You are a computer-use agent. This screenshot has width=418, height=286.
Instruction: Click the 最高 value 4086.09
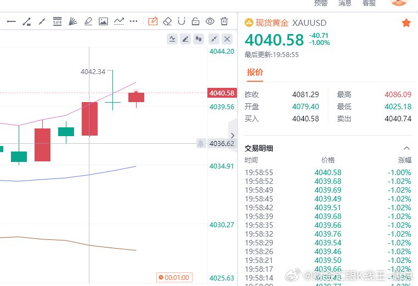pos(398,94)
